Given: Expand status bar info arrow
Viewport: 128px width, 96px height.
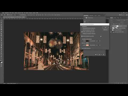Looking at the screenshot, I should point(18,83).
